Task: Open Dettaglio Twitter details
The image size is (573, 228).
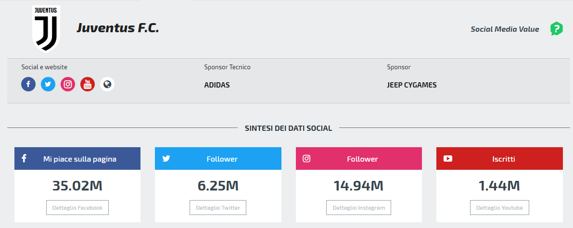Action: tap(218, 207)
